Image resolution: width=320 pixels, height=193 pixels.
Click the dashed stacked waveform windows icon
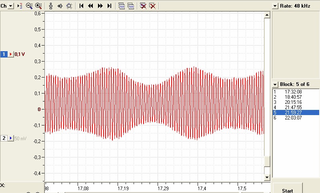(131, 6)
